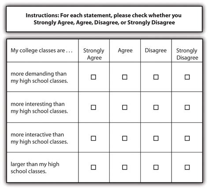Check Agree for more demanding classes
Image resolution: width=209 pixels, height=189 pixels.
125,77
